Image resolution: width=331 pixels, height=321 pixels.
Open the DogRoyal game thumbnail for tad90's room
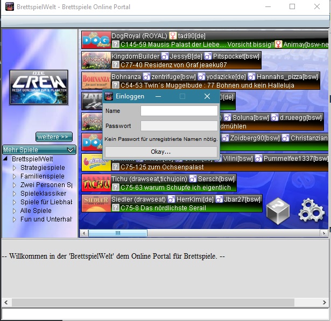(96, 40)
